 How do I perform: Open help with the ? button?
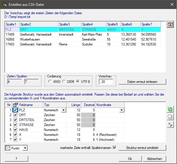16,159
